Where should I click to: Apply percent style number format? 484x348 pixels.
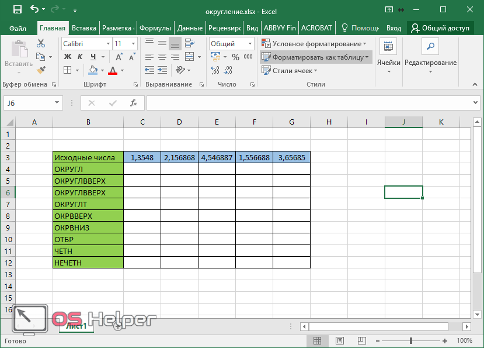pyautogui.click(x=235, y=57)
